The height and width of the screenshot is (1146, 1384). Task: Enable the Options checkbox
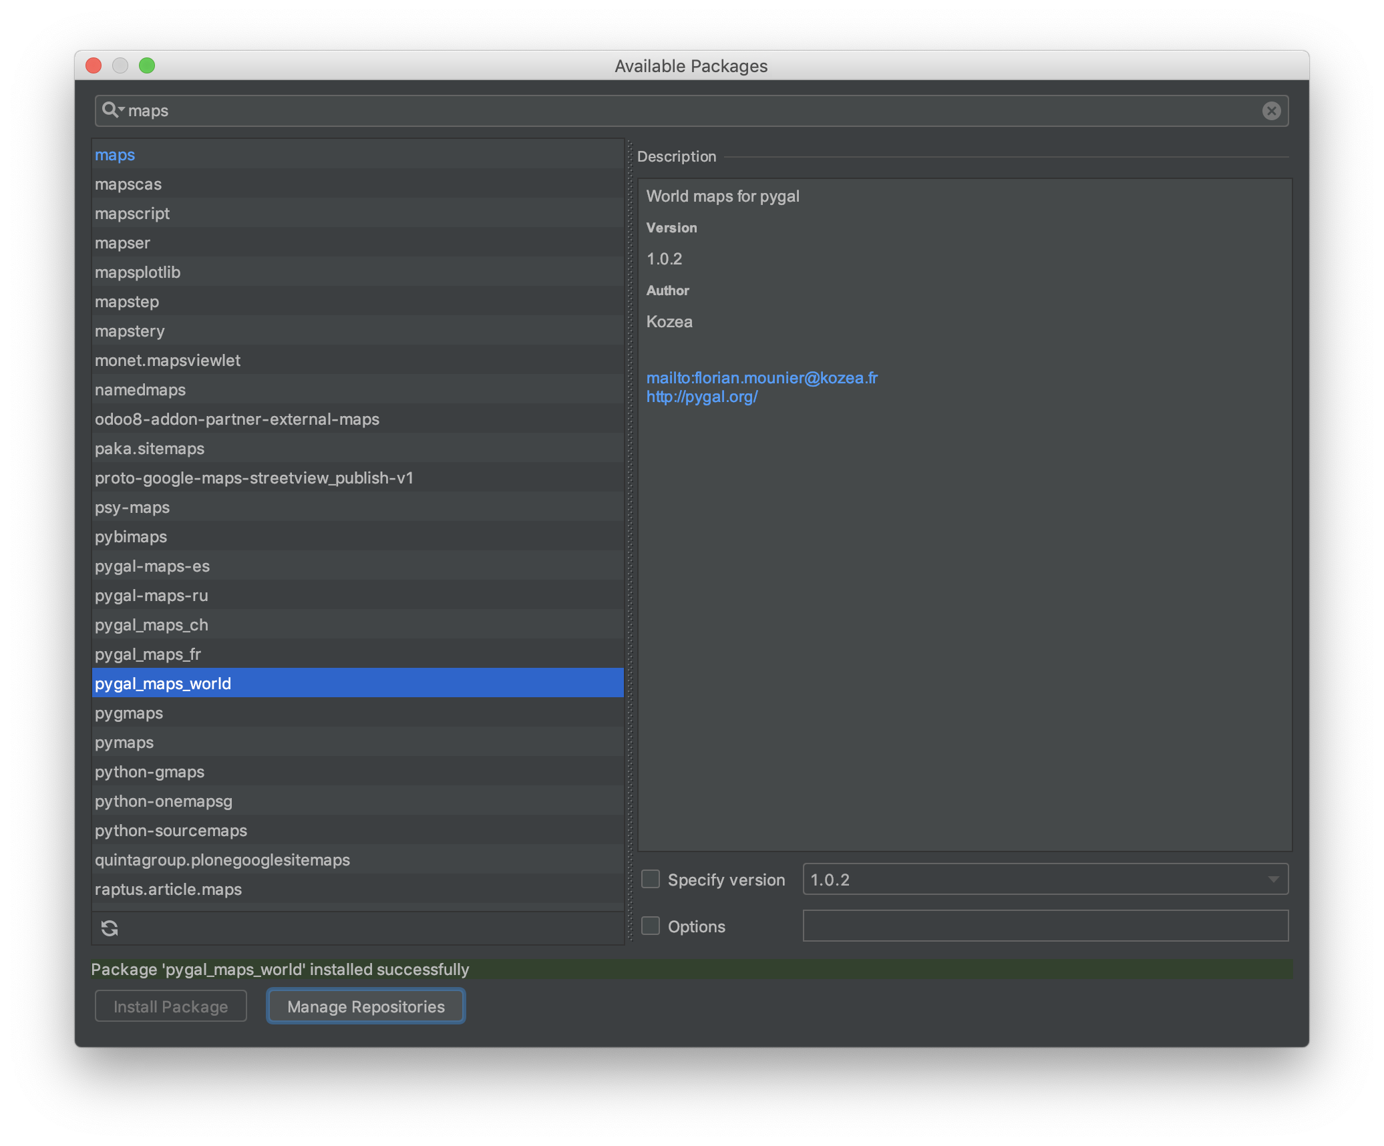651,926
